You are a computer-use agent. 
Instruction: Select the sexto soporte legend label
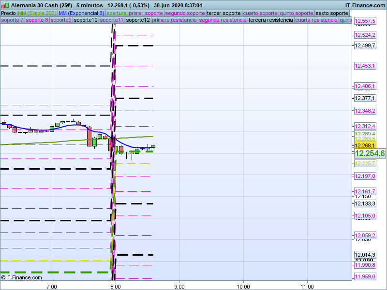pyautogui.click(x=332, y=13)
